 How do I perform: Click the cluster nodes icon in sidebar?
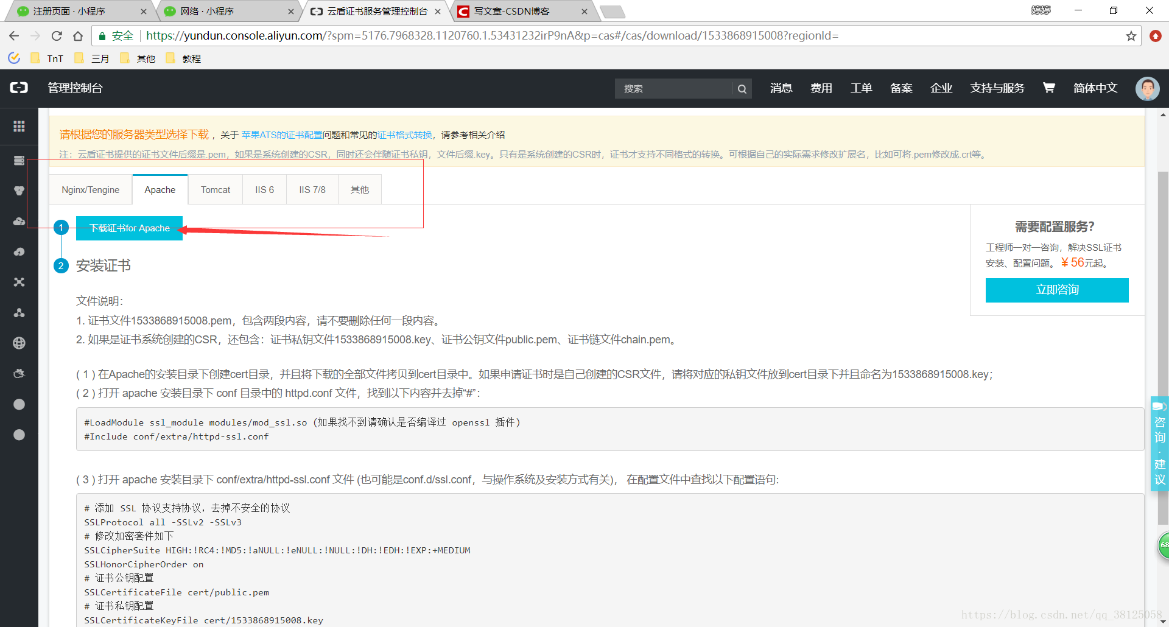pyautogui.click(x=19, y=312)
